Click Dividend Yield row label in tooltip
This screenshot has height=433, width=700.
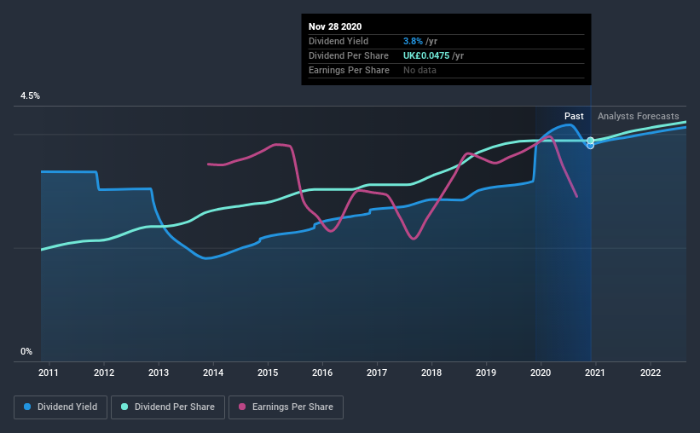point(338,41)
